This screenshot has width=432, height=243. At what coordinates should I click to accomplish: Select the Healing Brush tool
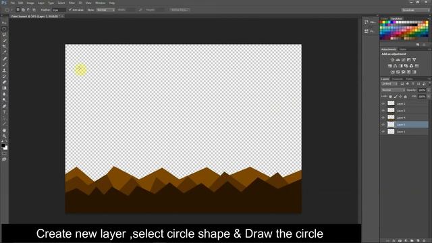coord(4,59)
